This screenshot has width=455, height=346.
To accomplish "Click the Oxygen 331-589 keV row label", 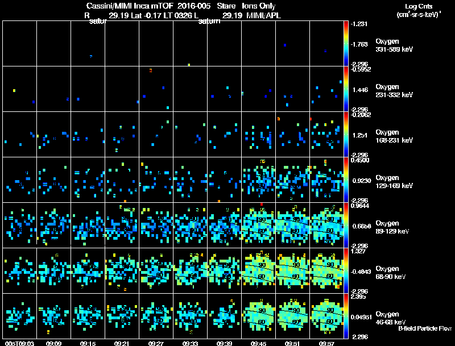I will point(394,45).
